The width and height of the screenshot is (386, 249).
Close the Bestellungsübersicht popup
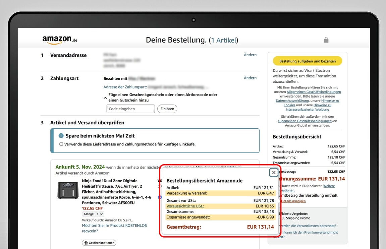click(x=274, y=173)
